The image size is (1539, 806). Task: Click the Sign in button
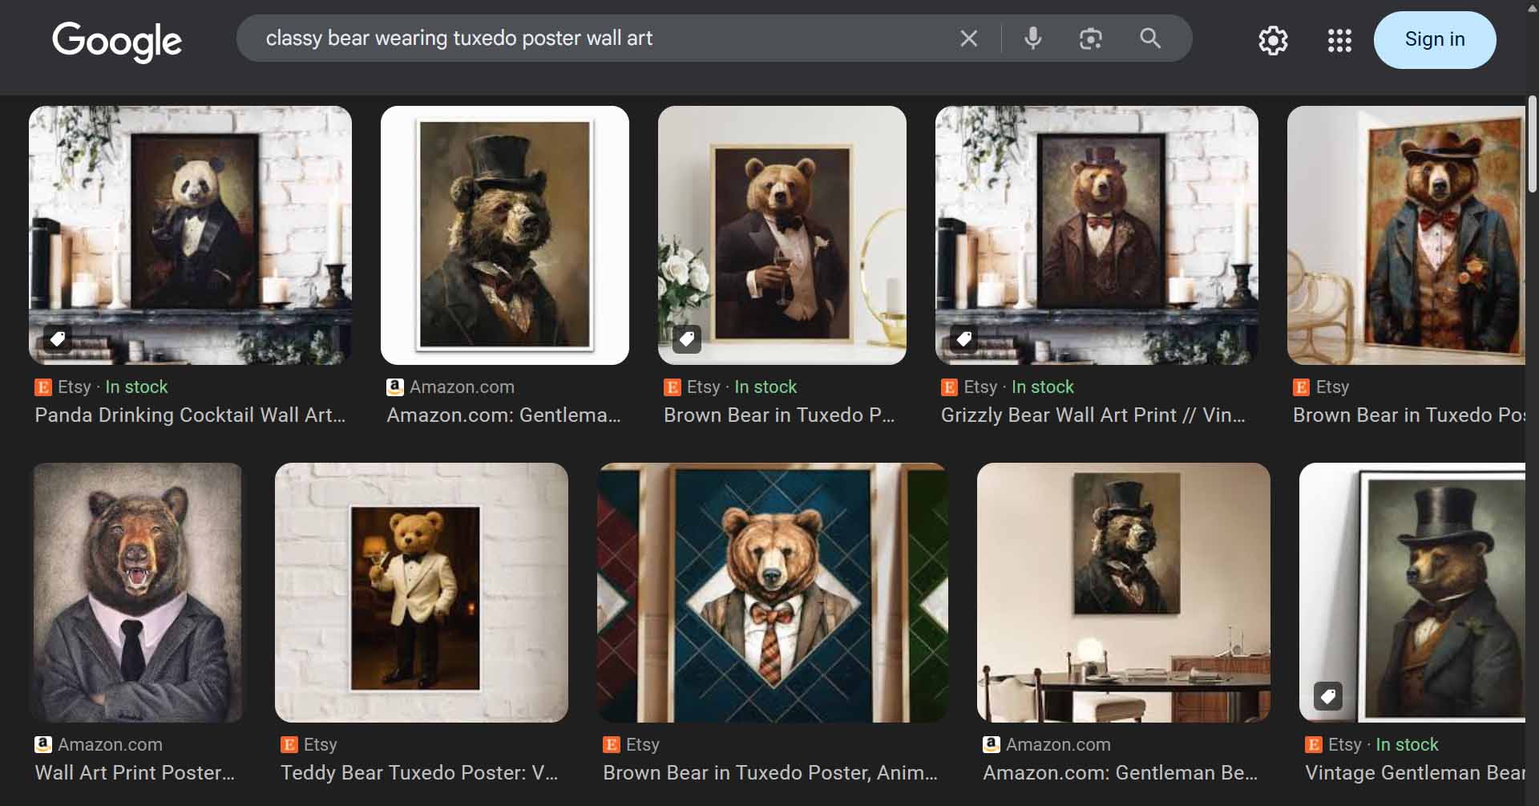pyautogui.click(x=1434, y=40)
